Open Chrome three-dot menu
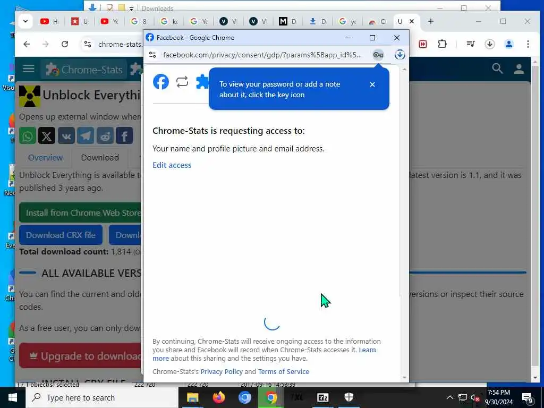544x408 pixels. click(528, 44)
